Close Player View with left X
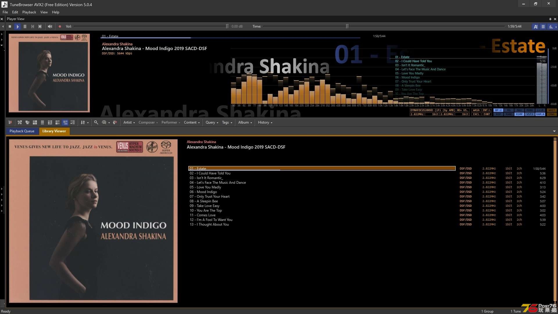 click(2, 19)
